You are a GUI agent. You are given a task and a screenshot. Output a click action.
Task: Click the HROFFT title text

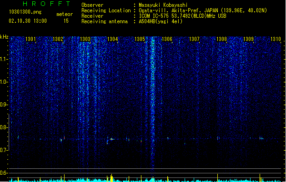pos(46,4)
